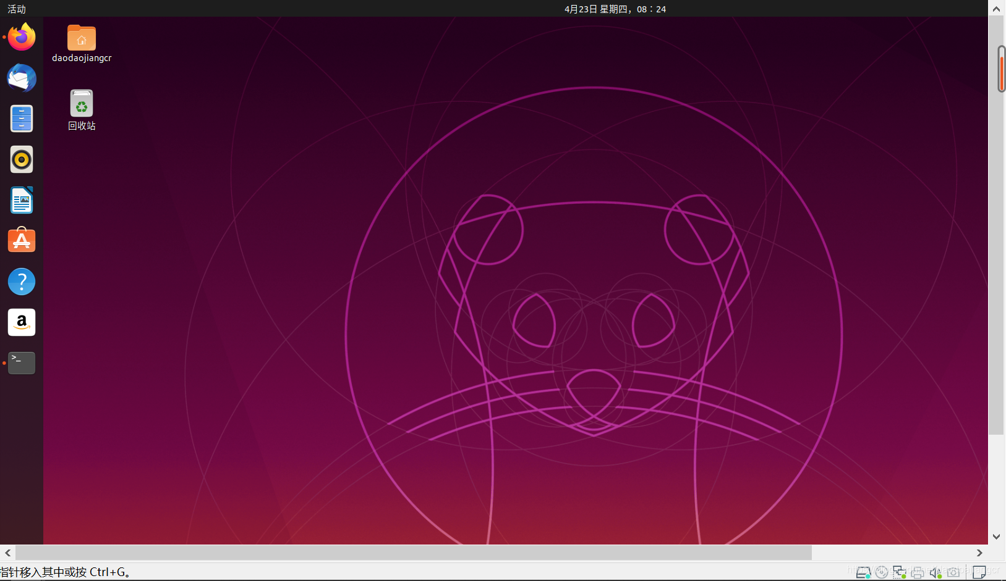Click VM hard disk status icon
Viewport: 1006px width, 581px height.
pyautogui.click(x=864, y=572)
